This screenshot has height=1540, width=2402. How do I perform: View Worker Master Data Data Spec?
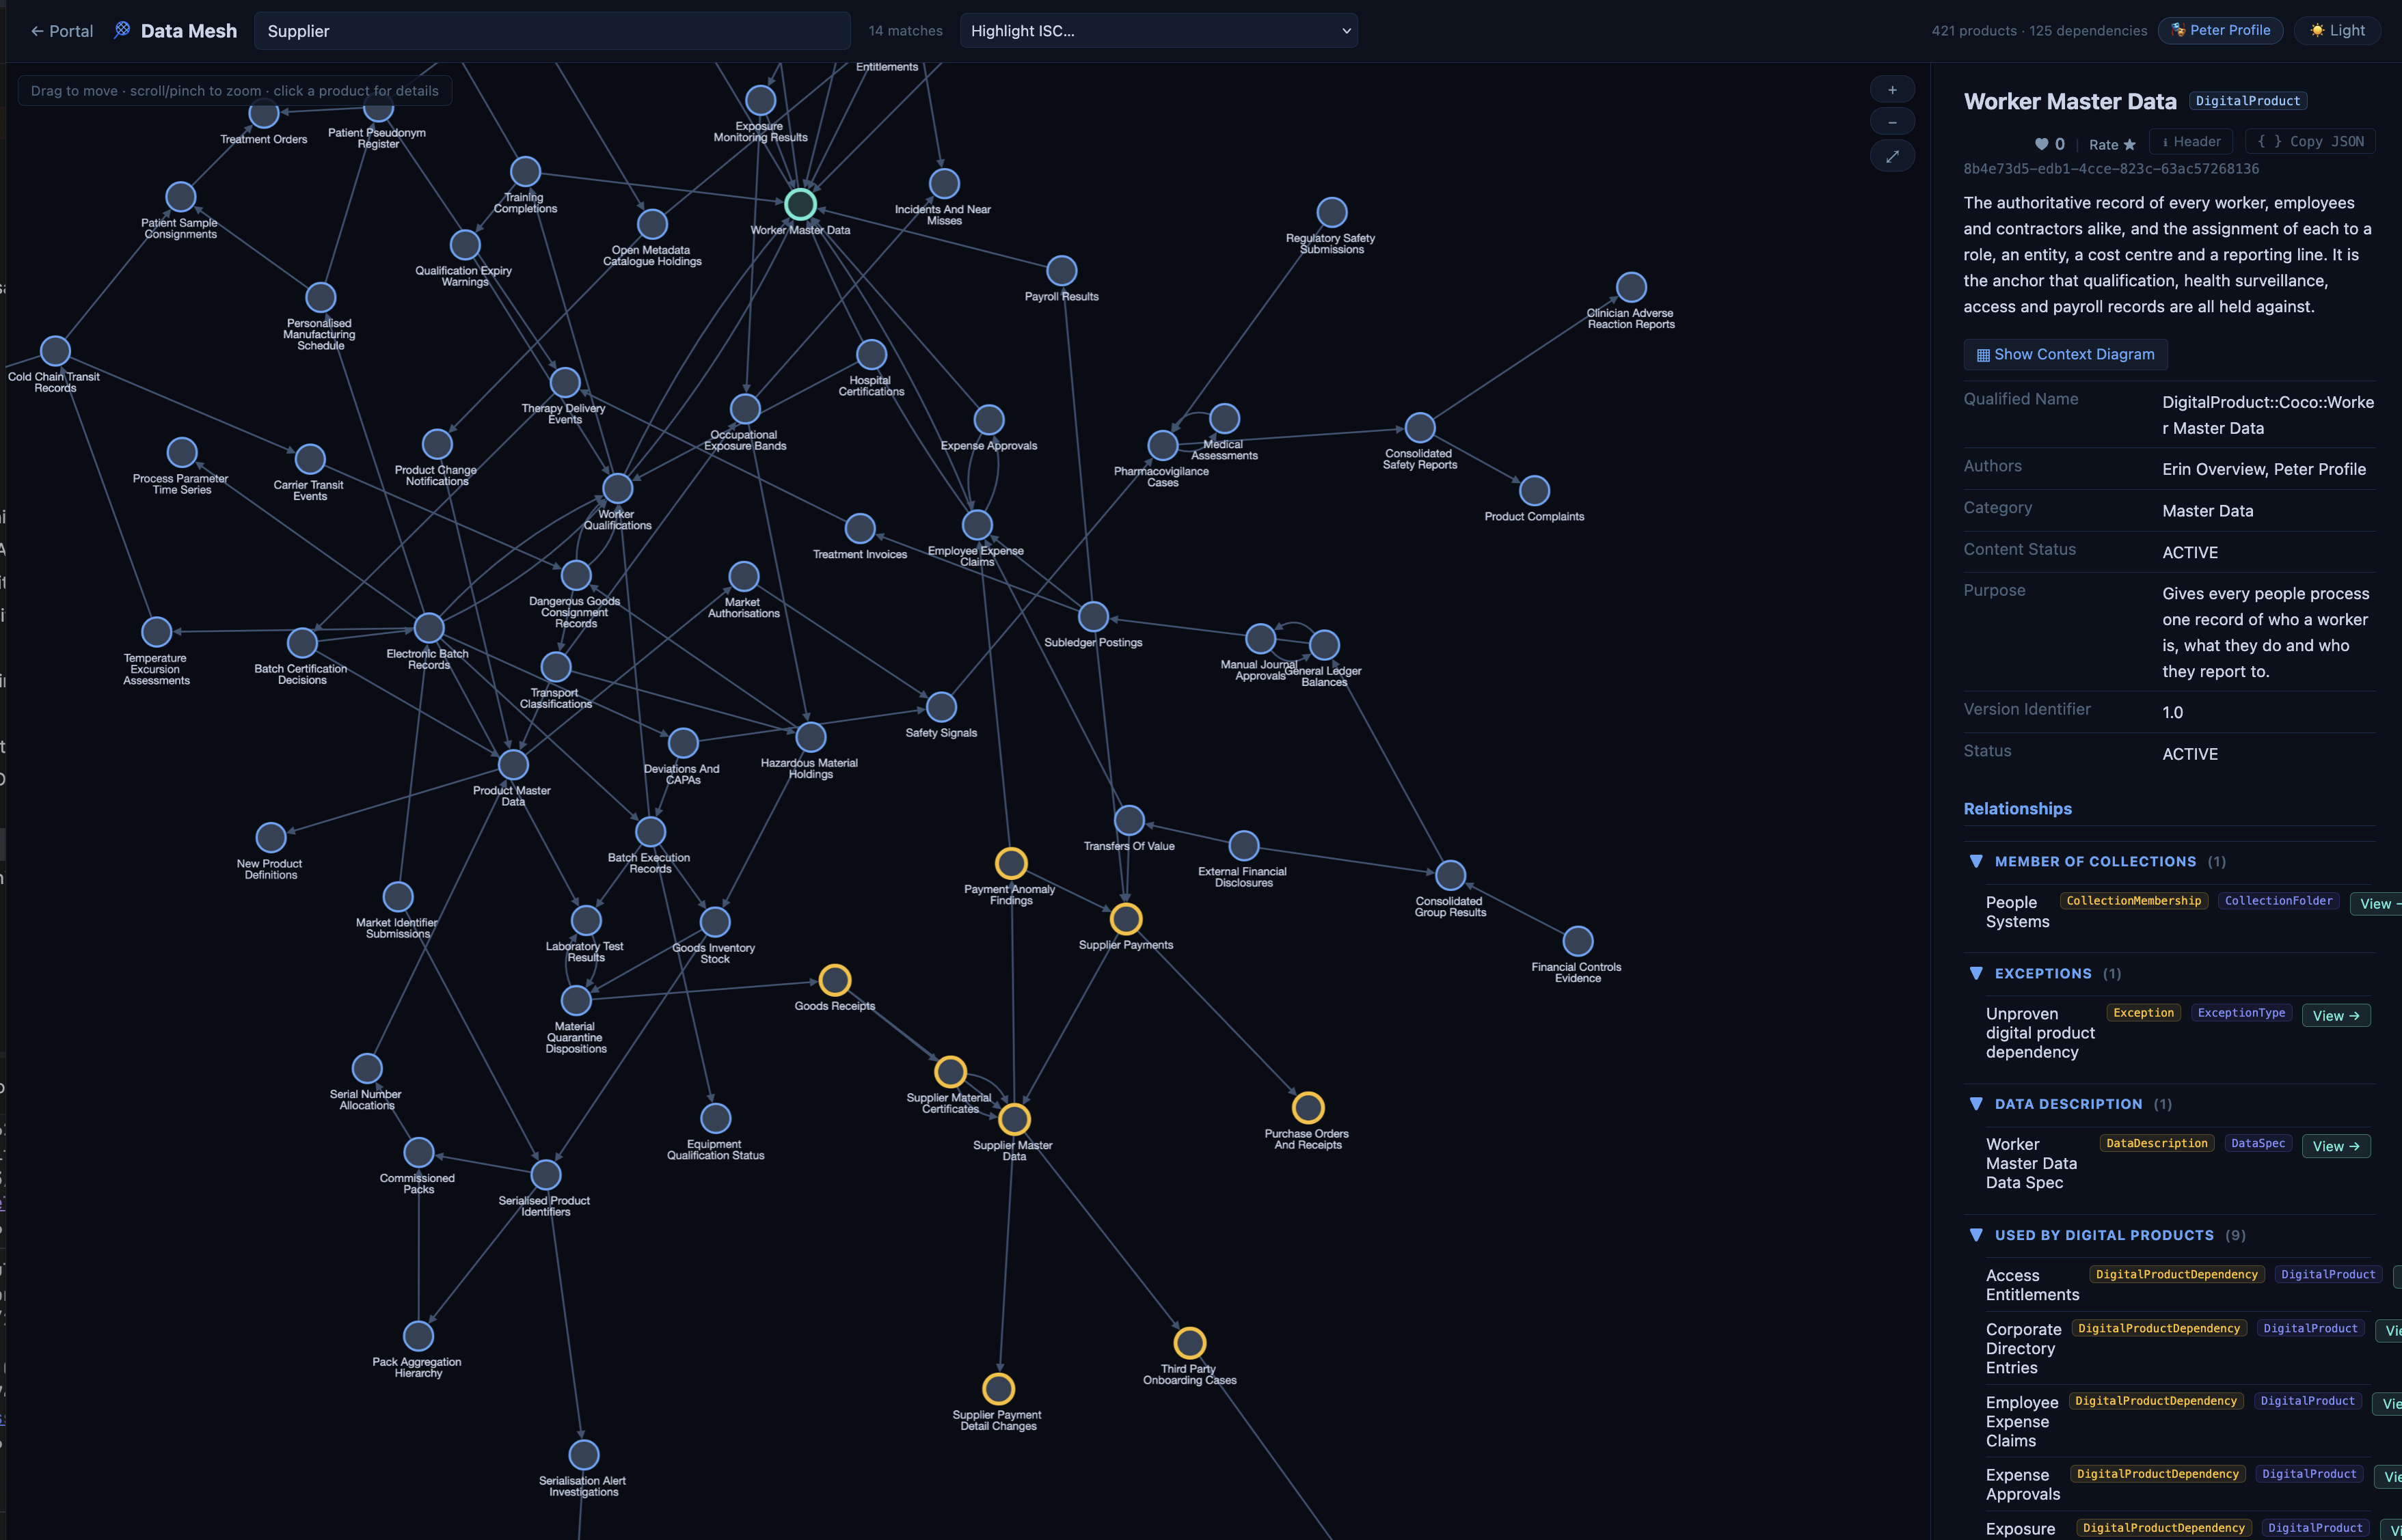(x=2336, y=1146)
